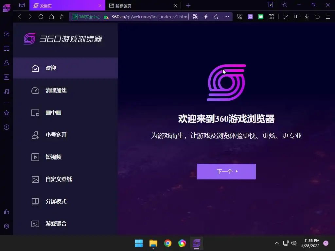Click the window count badge showing 2
The width and height of the screenshot is (335, 251).
(x=271, y=5)
